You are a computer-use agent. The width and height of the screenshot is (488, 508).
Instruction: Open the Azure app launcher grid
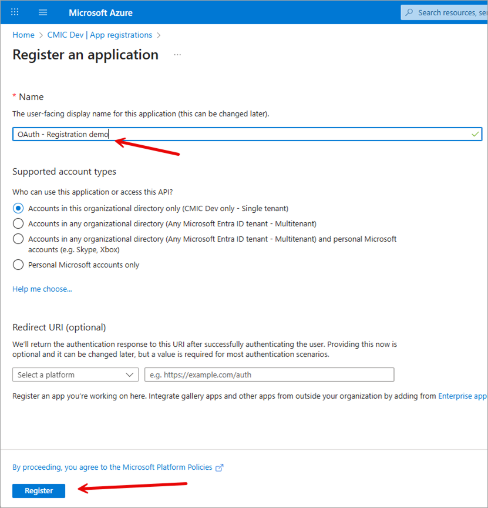[x=14, y=12]
